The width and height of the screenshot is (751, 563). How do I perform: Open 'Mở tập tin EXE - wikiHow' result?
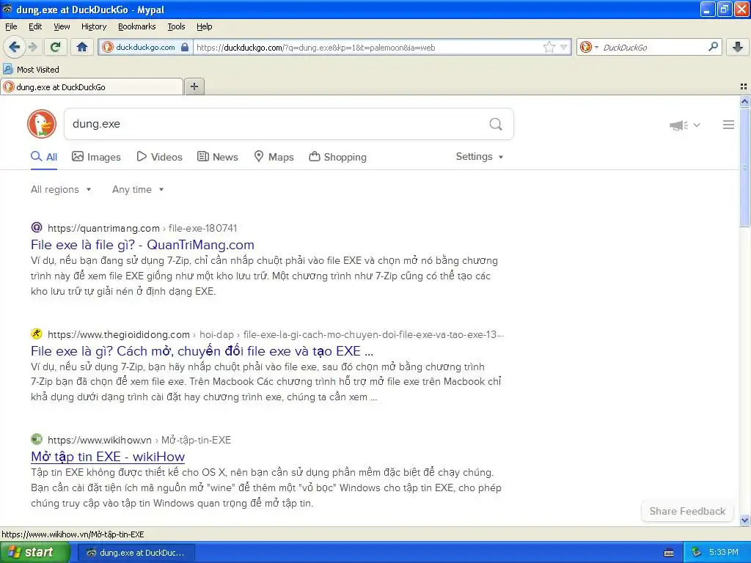click(108, 457)
